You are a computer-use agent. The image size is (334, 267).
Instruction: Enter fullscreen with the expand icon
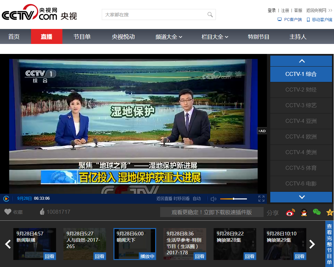click(x=261, y=198)
